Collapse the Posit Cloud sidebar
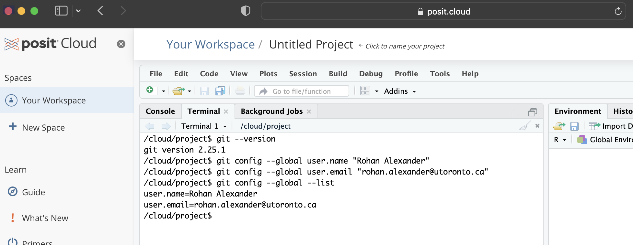This screenshot has width=633, height=245. pyautogui.click(x=121, y=44)
